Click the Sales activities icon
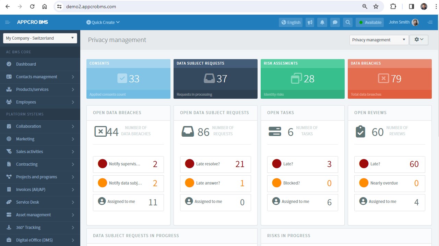The width and height of the screenshot is (439, 246). [x=9, y=151]
